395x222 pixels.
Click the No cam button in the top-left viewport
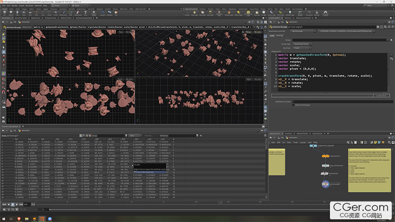coord(128,32)
